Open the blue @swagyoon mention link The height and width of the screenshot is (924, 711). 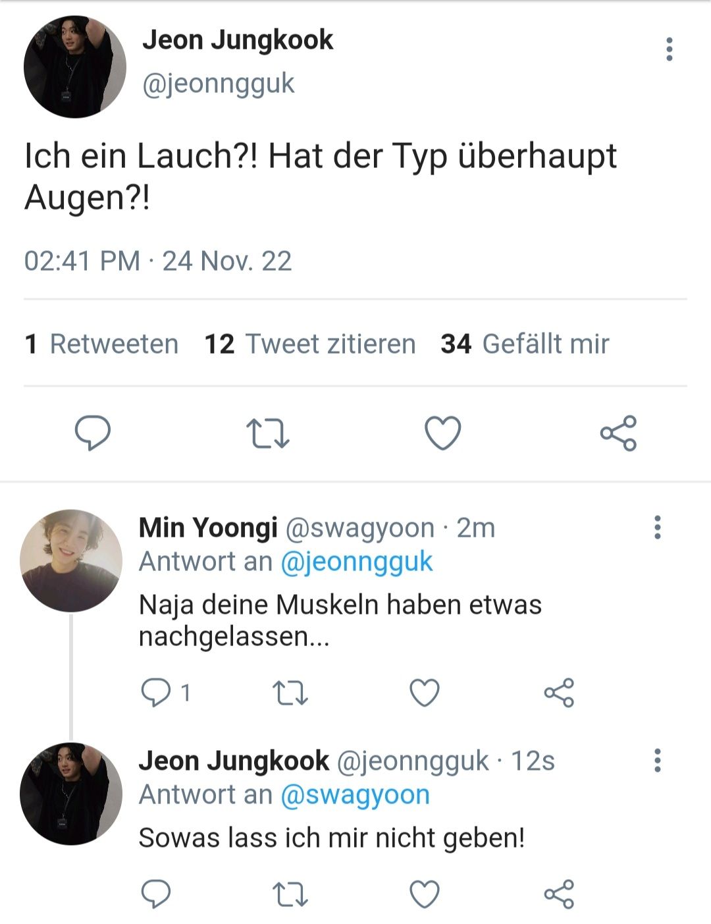coord(355,795)
